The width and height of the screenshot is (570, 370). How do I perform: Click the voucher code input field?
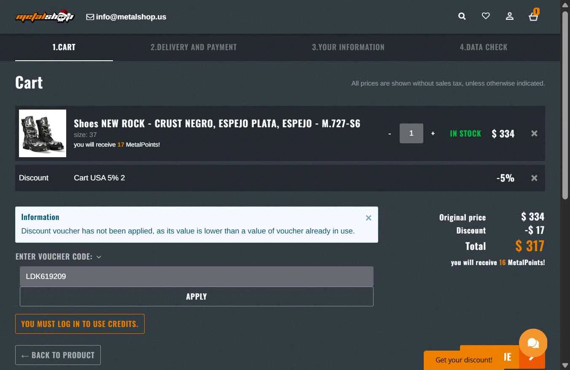pyautogui.click(x=196, y=276)
